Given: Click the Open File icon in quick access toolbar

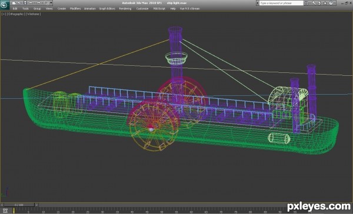Looking at the screenshot, I should [19, 3].
